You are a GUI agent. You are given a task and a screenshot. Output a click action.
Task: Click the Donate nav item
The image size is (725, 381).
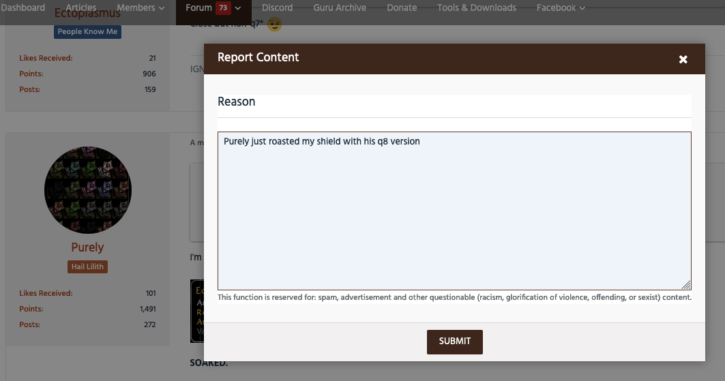[402, 7]
